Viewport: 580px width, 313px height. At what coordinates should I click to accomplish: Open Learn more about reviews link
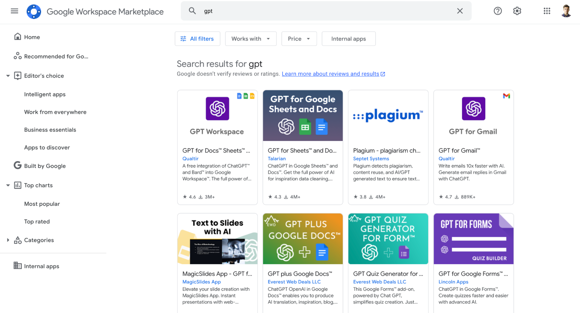pyautogui.click(x=330, y=74)
